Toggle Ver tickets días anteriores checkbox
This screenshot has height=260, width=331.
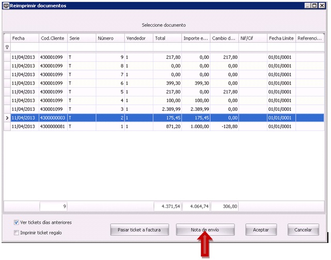[17, 222]
